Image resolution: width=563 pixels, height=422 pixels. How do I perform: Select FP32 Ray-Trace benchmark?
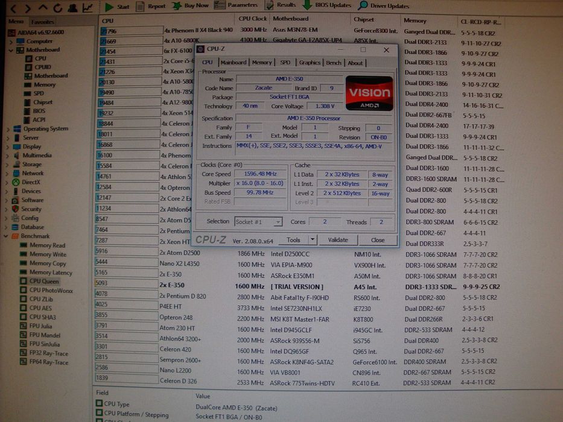tap(44, 353)
